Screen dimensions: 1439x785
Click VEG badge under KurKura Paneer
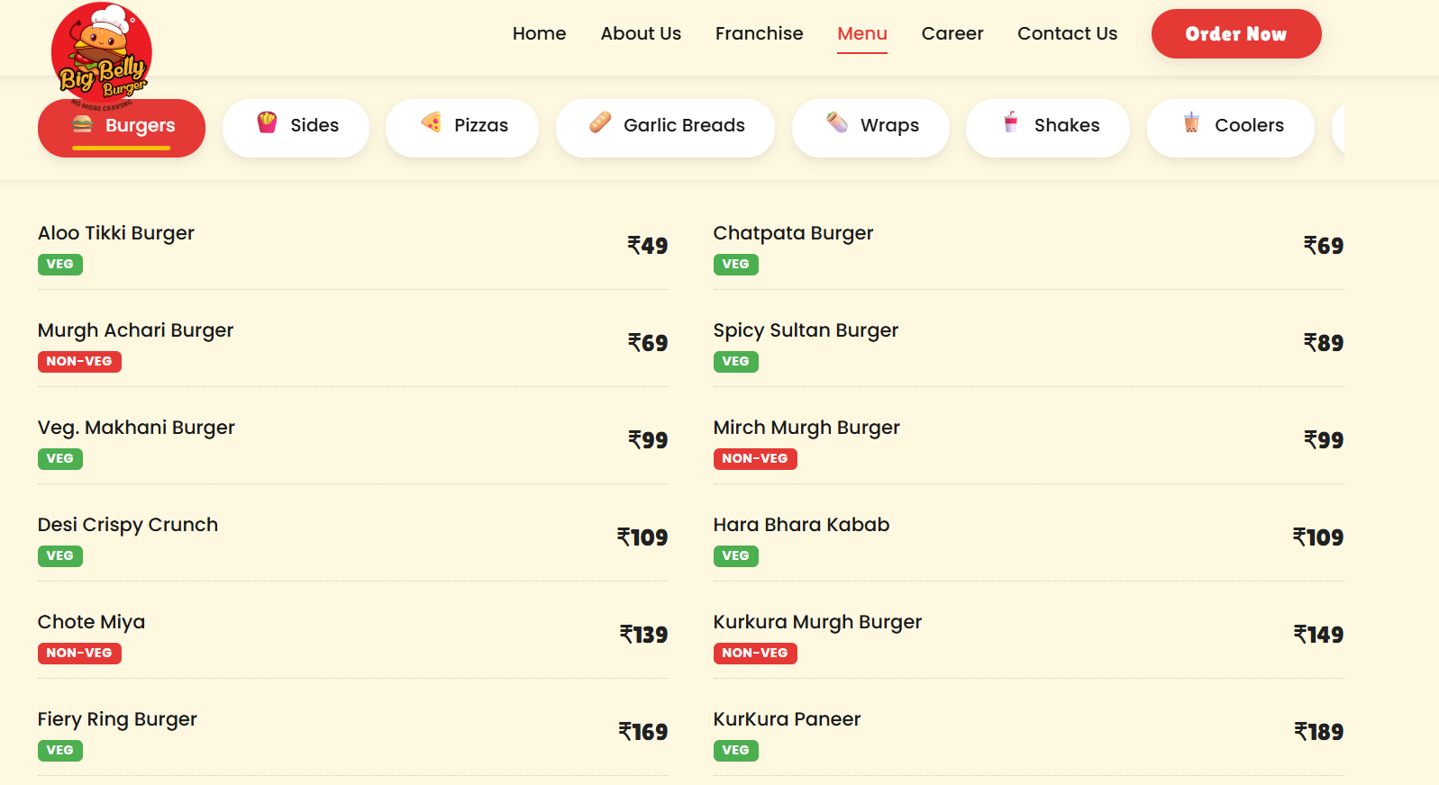tap(736, 751)
